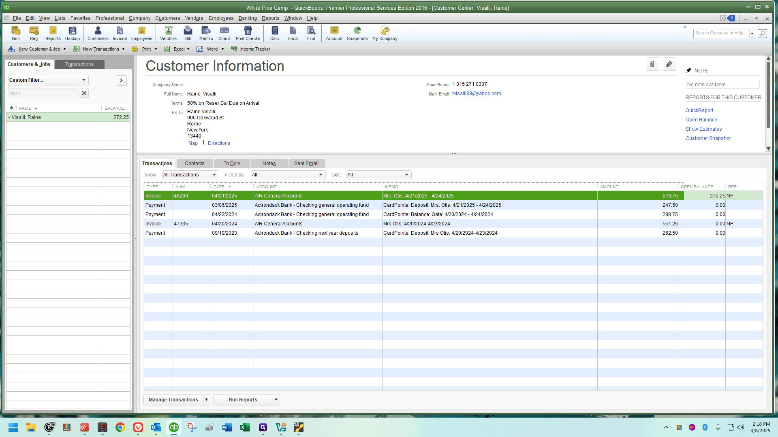Open the Check writing icon
This screenshot has height=437, width=778.
pyautogui.click(x=224, y=33)
